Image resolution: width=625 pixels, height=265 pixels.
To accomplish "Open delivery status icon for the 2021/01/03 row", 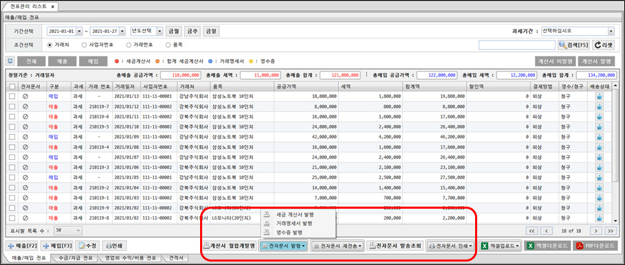I will [600, 198].
